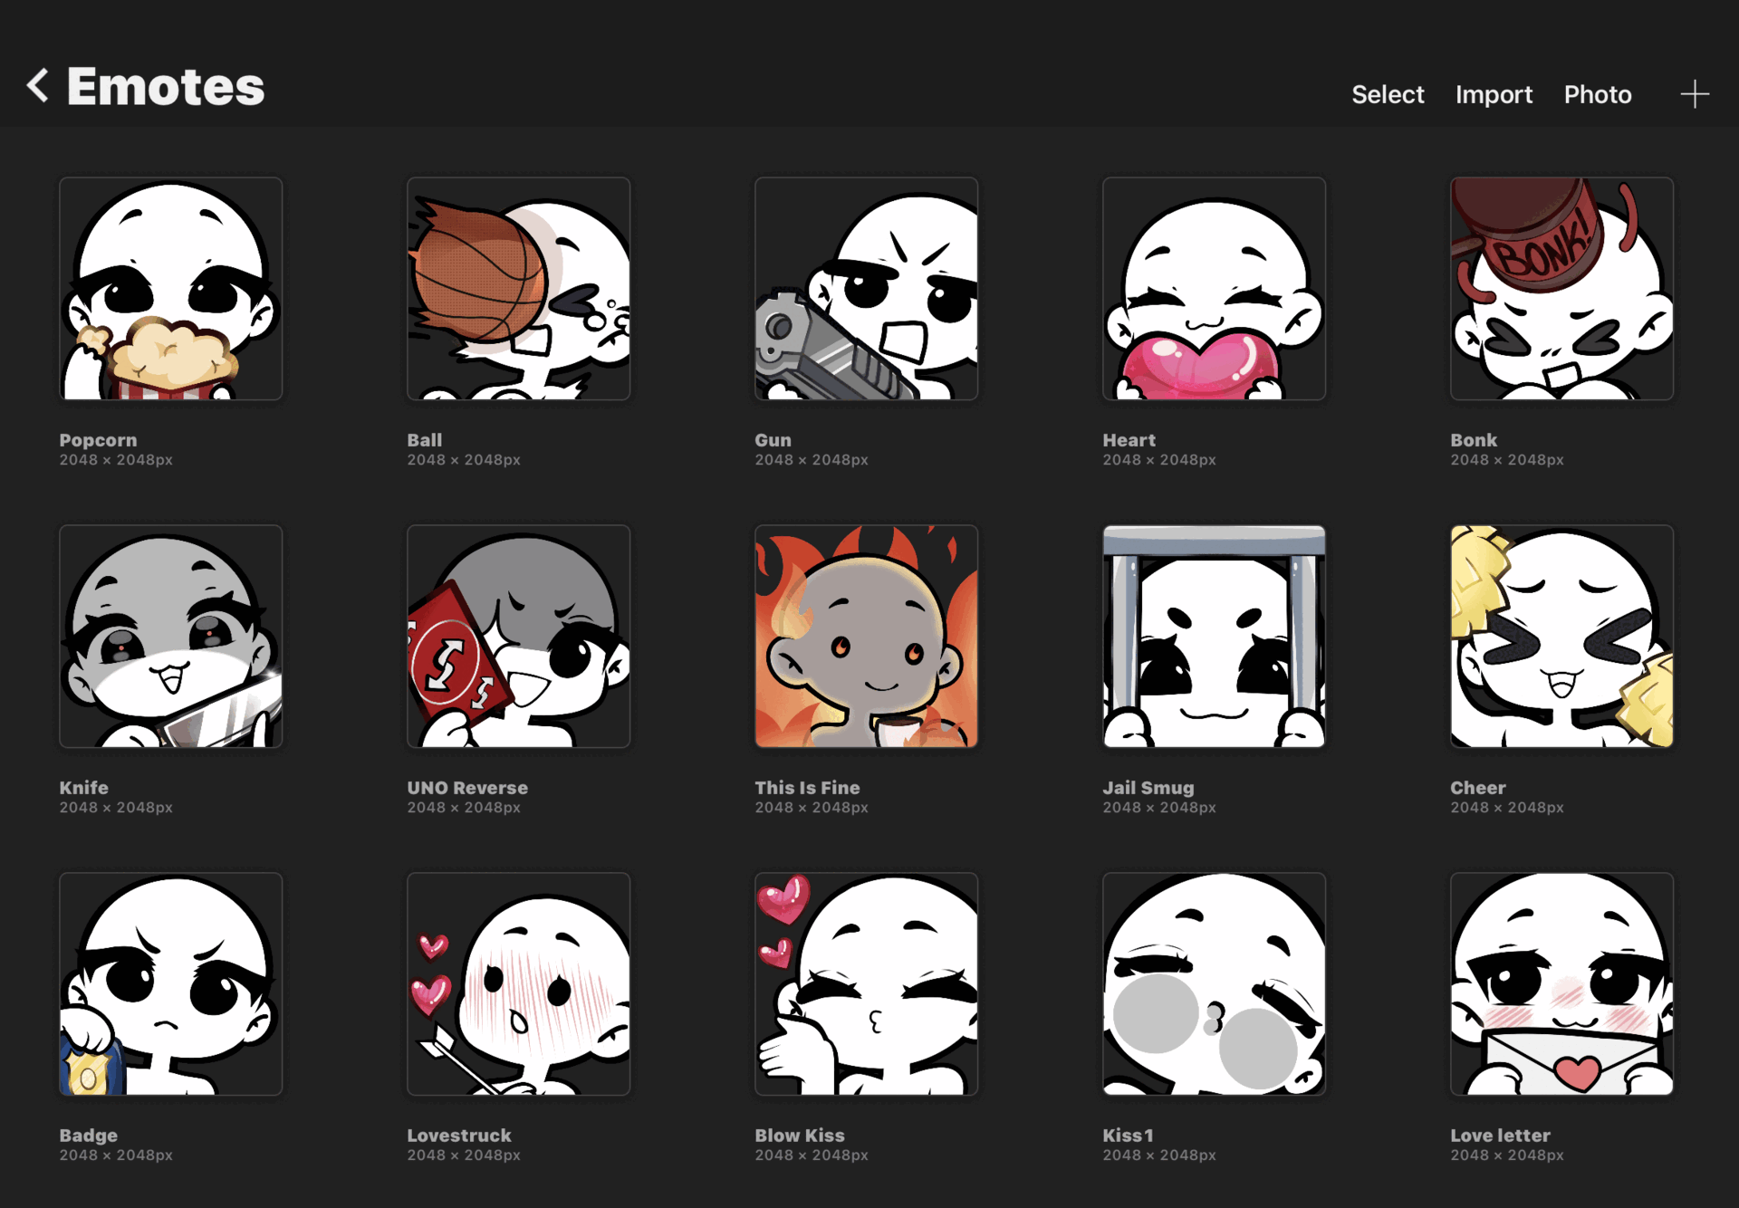This screenshot has width=1739, height=1208.
Task: Open the Photo import option
Action: (x=1597, y=94)
